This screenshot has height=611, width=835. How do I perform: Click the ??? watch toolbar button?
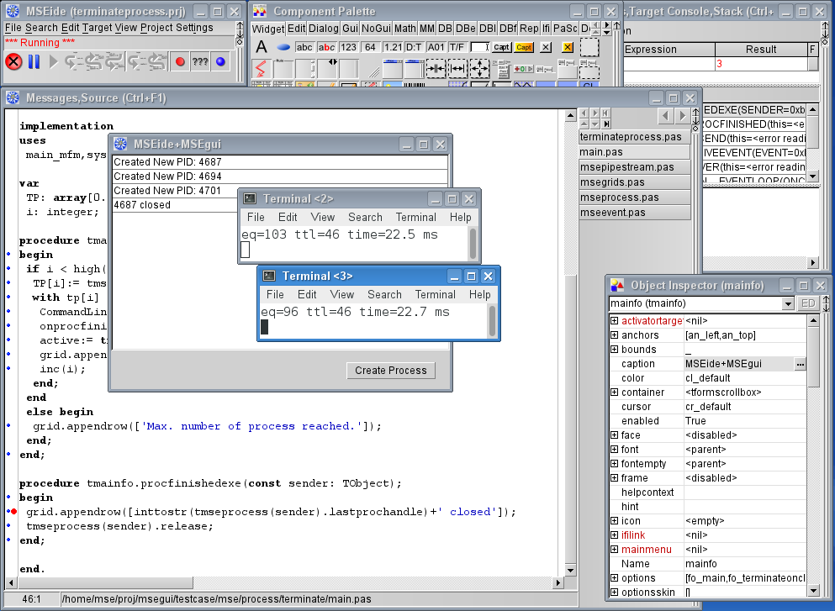pyautogui.click(x=200, y=61)
